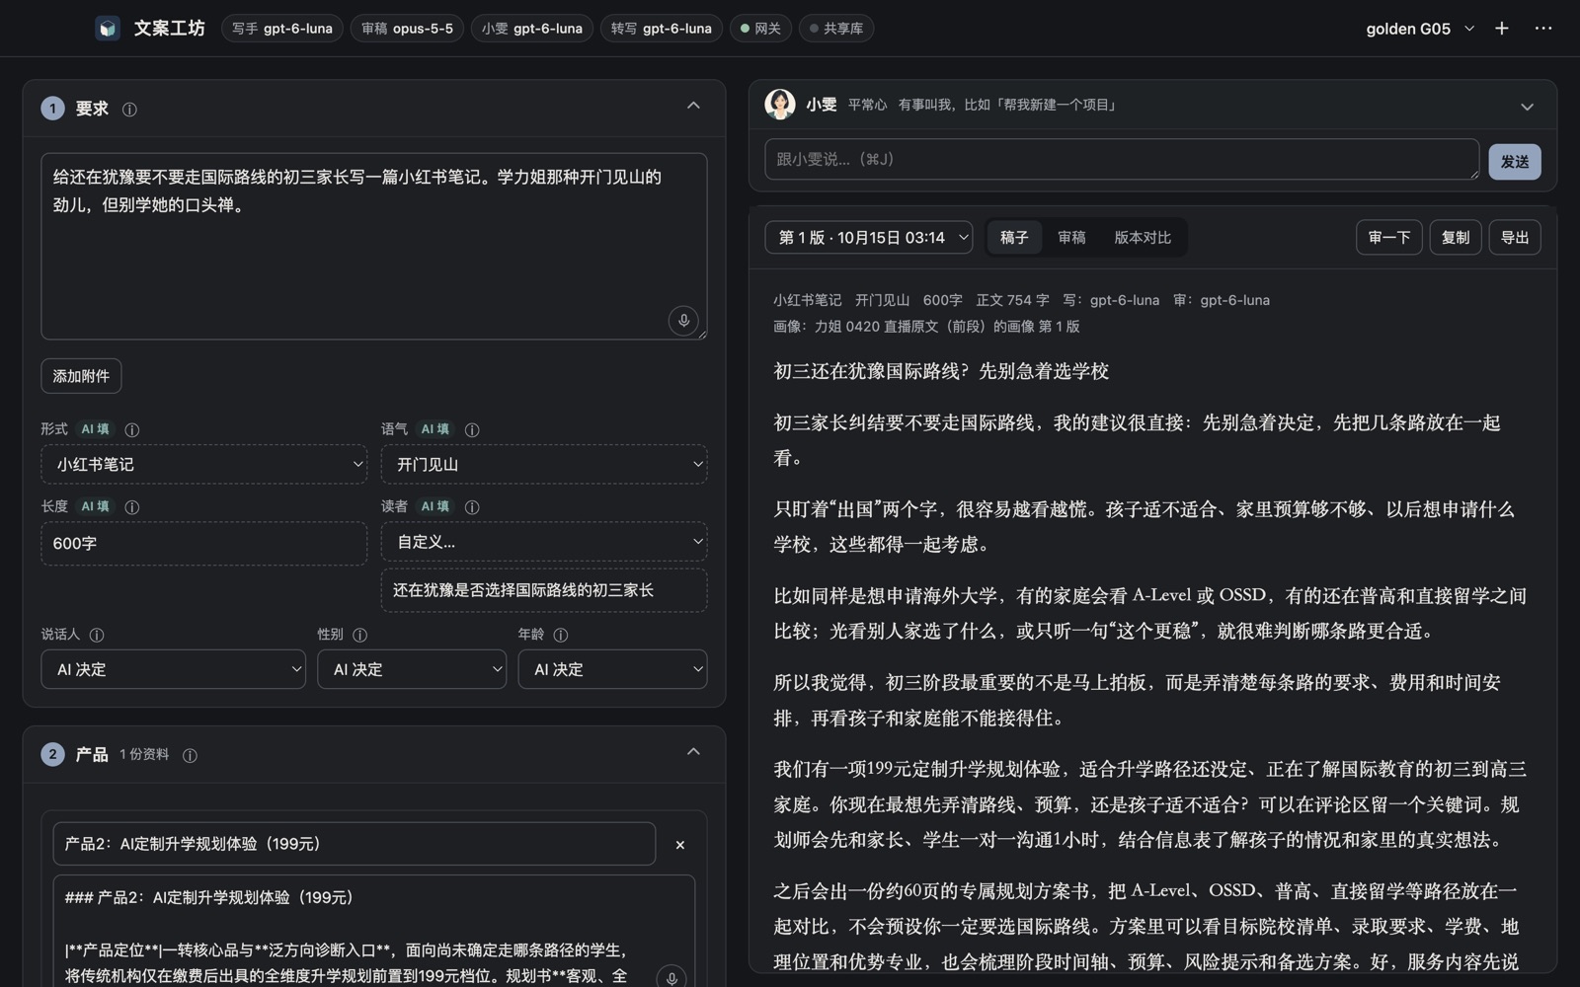Remove the 产品2 material with the X icon

[679, 845]
